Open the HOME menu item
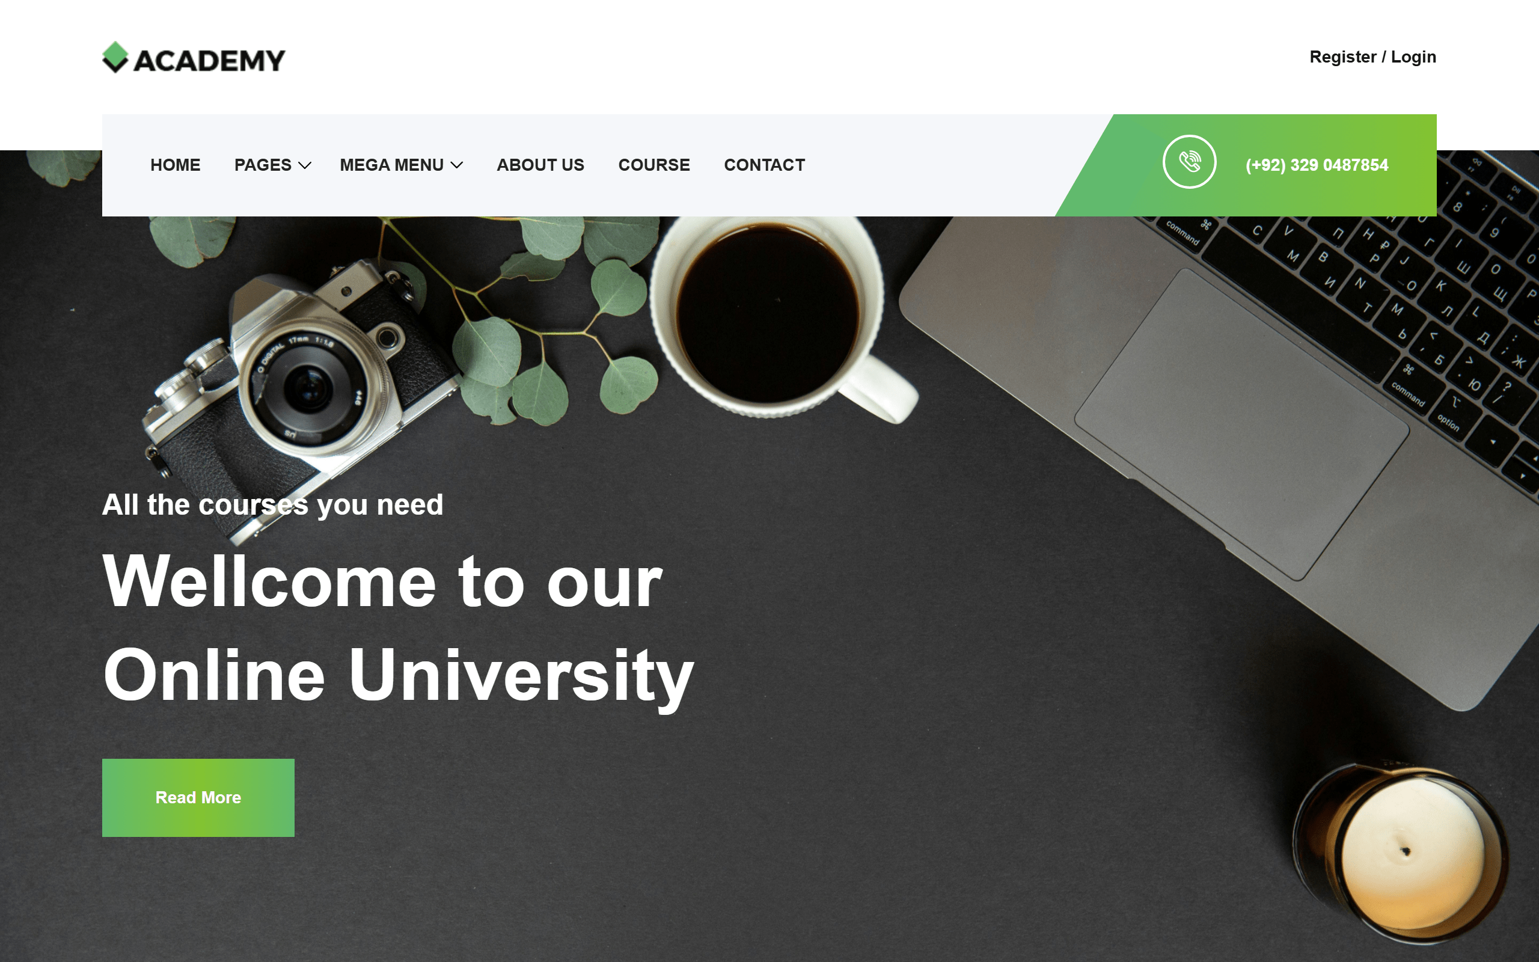This screenshot has width=1539, height=962. 176,165
